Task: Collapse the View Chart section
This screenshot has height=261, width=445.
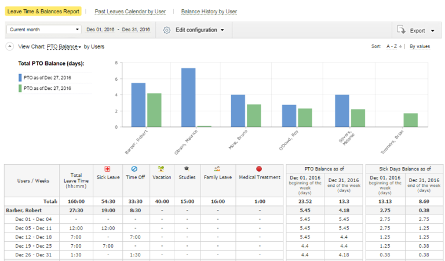Action: pyautogui.click(x=9, y=46)
